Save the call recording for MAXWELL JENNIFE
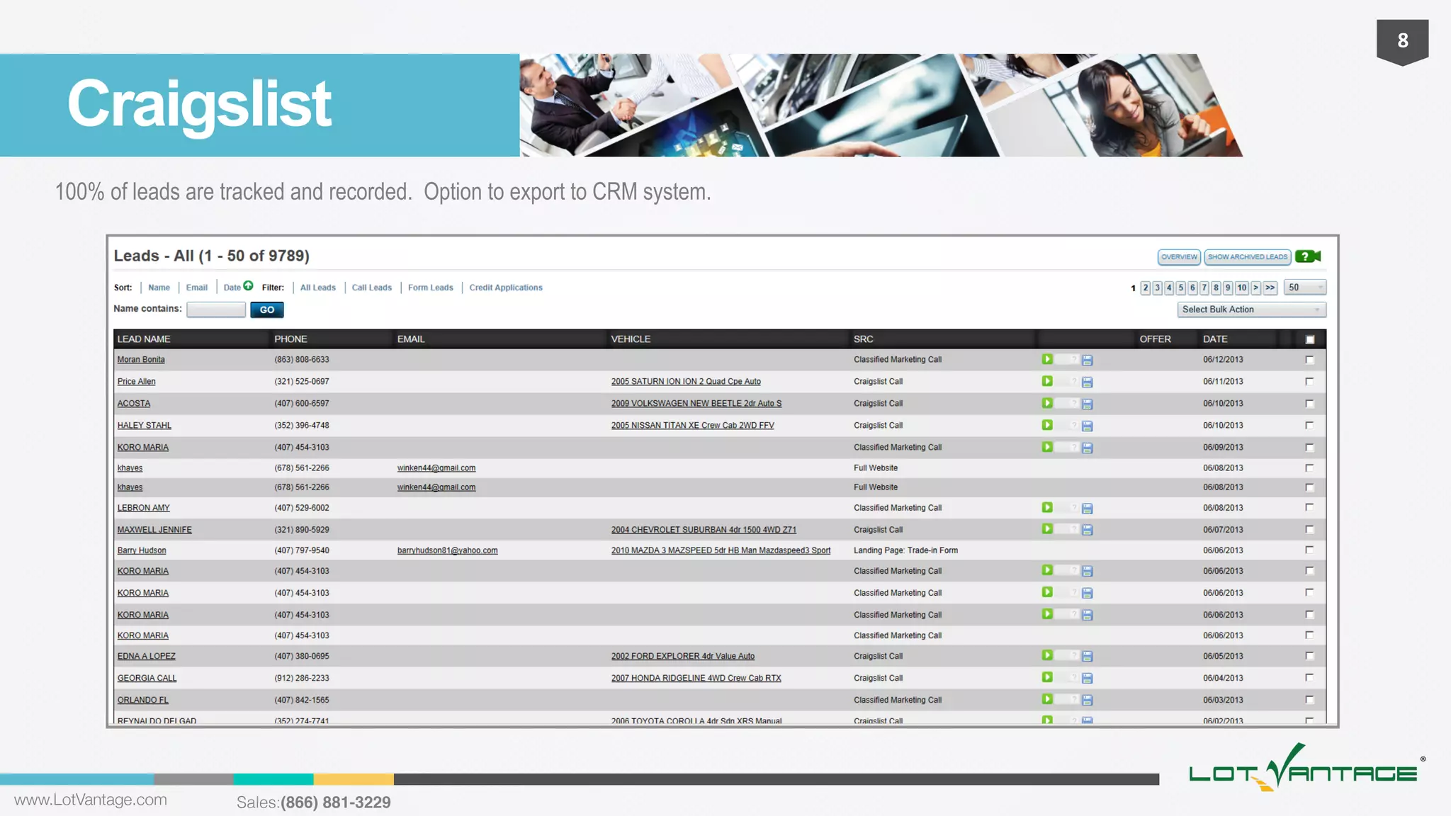Image resolution: width=1451 pixels, height=816 pixels. tap(1088, 530)
